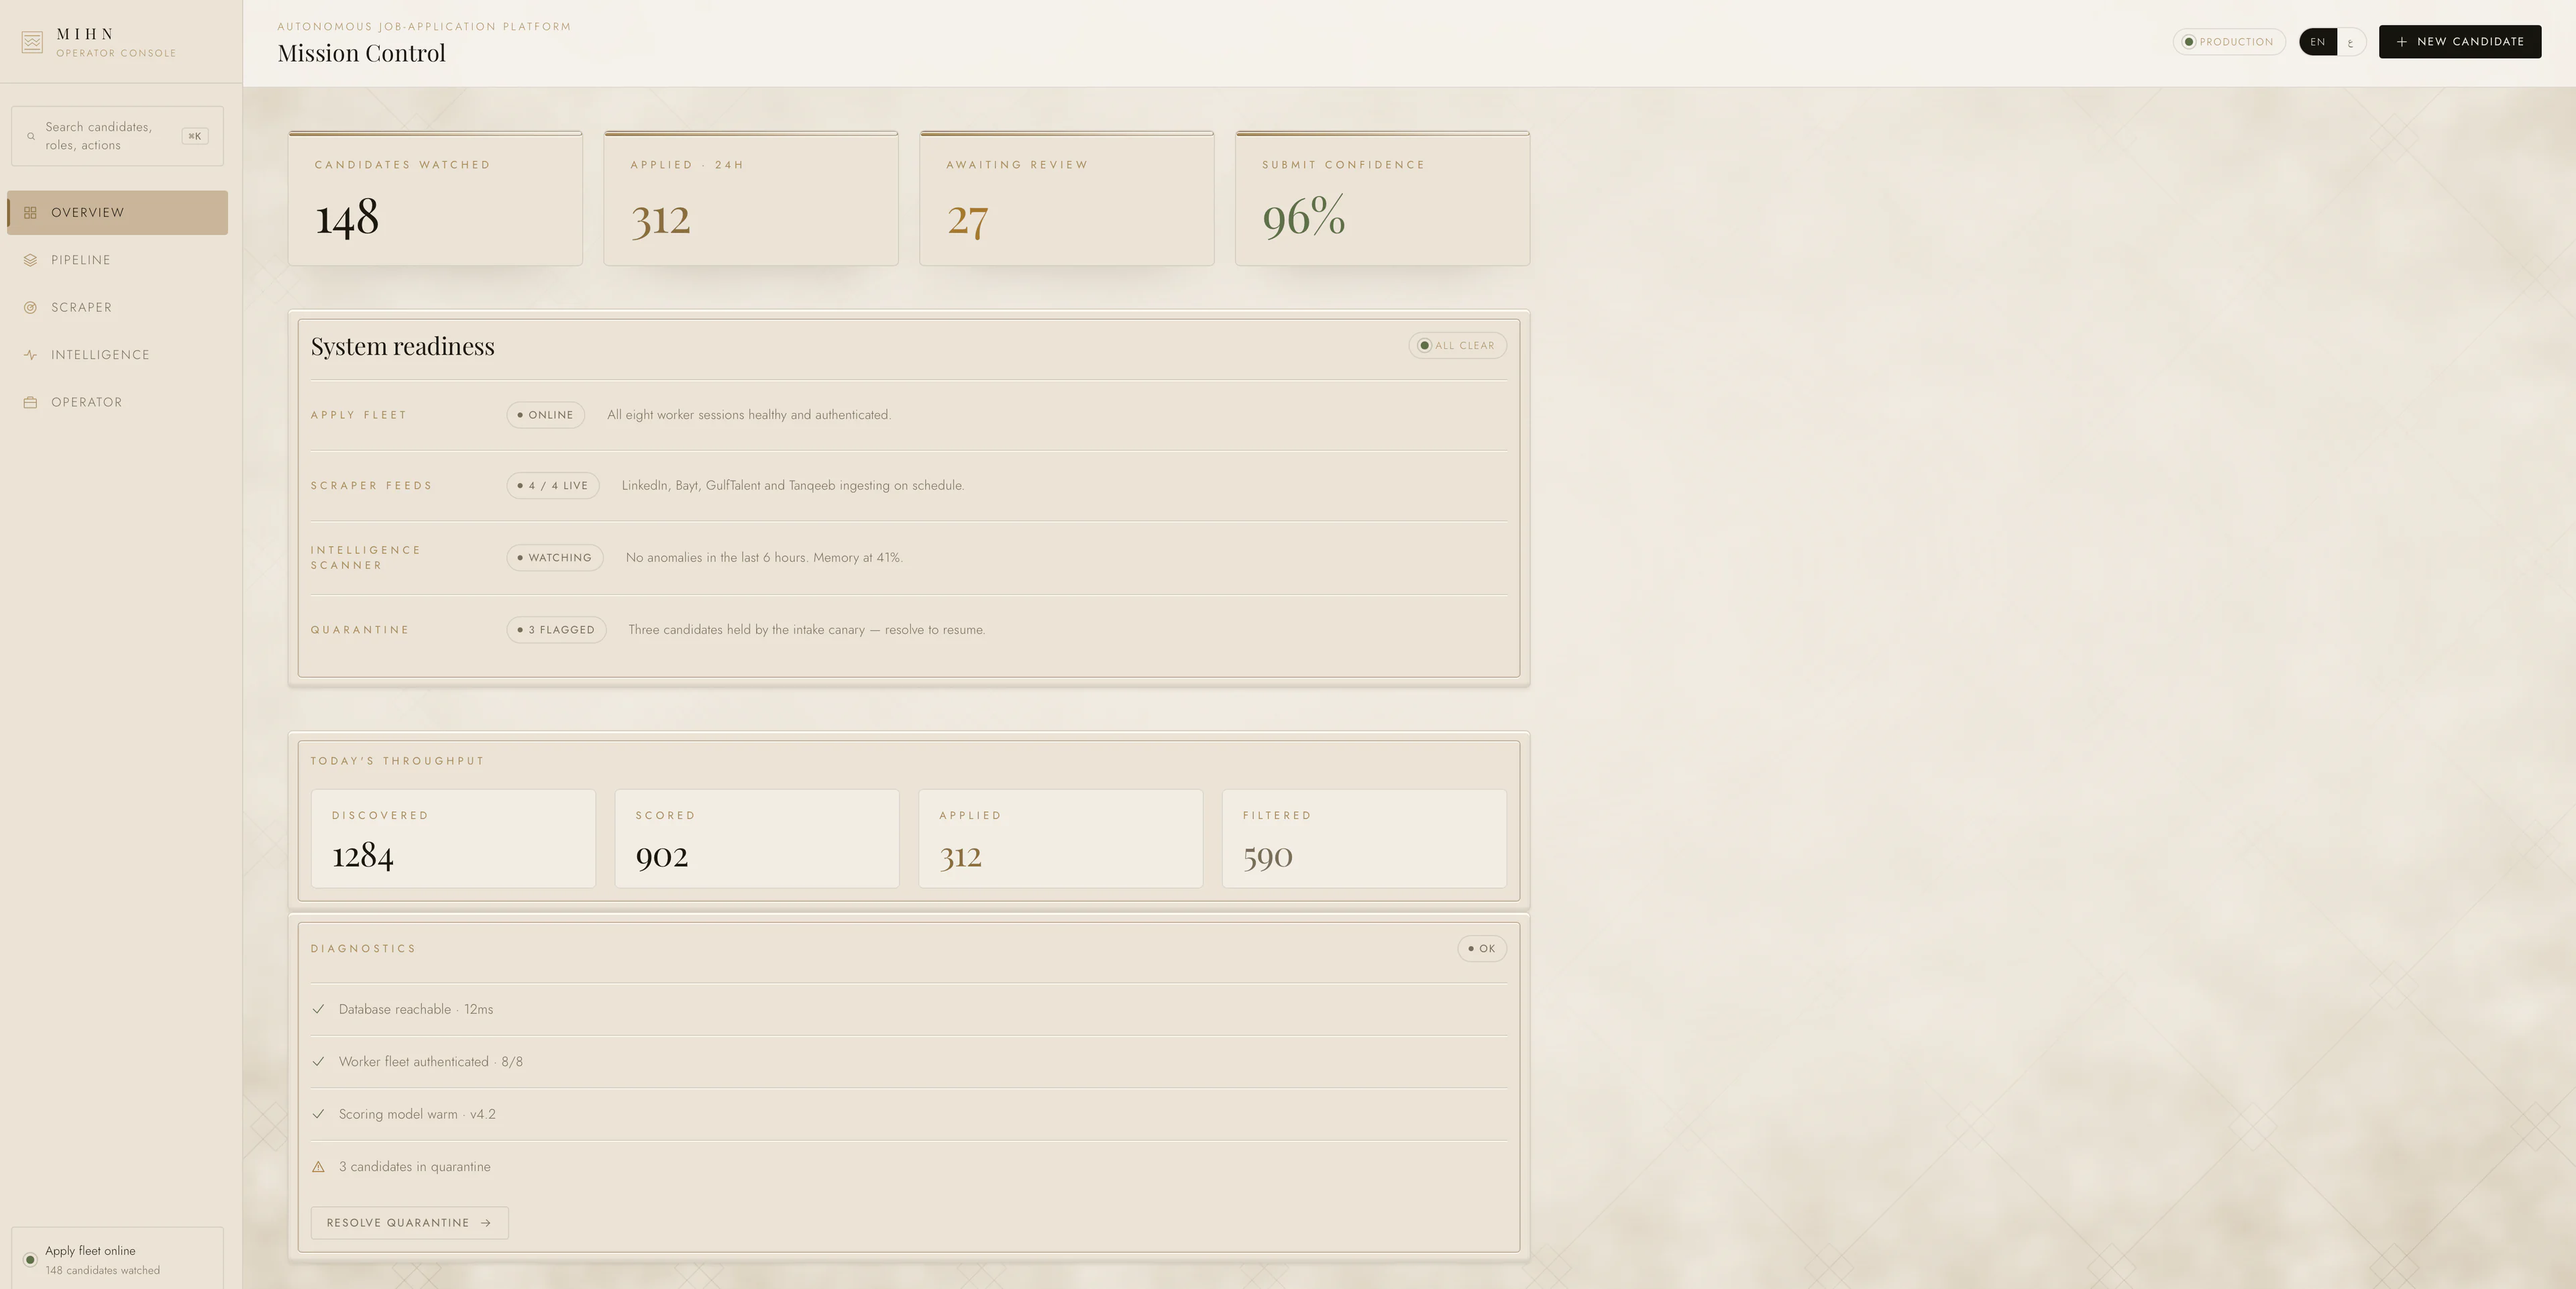Click the Apply Fleet row label
The height and width of the screenshot is (1289, 2576).
[x=359, y=415]
